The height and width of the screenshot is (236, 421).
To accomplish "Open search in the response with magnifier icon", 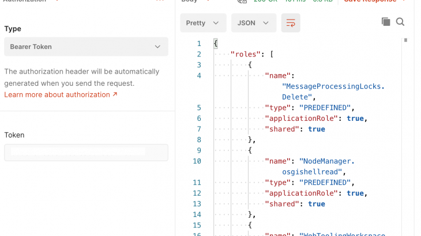I will [400, 22].
